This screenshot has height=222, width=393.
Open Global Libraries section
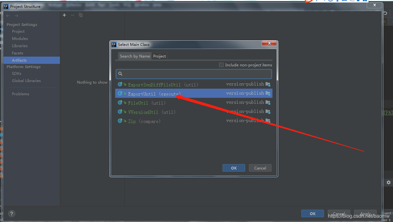point(26,81)
